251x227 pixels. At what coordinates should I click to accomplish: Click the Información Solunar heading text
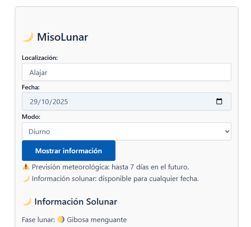click(76, 202)
